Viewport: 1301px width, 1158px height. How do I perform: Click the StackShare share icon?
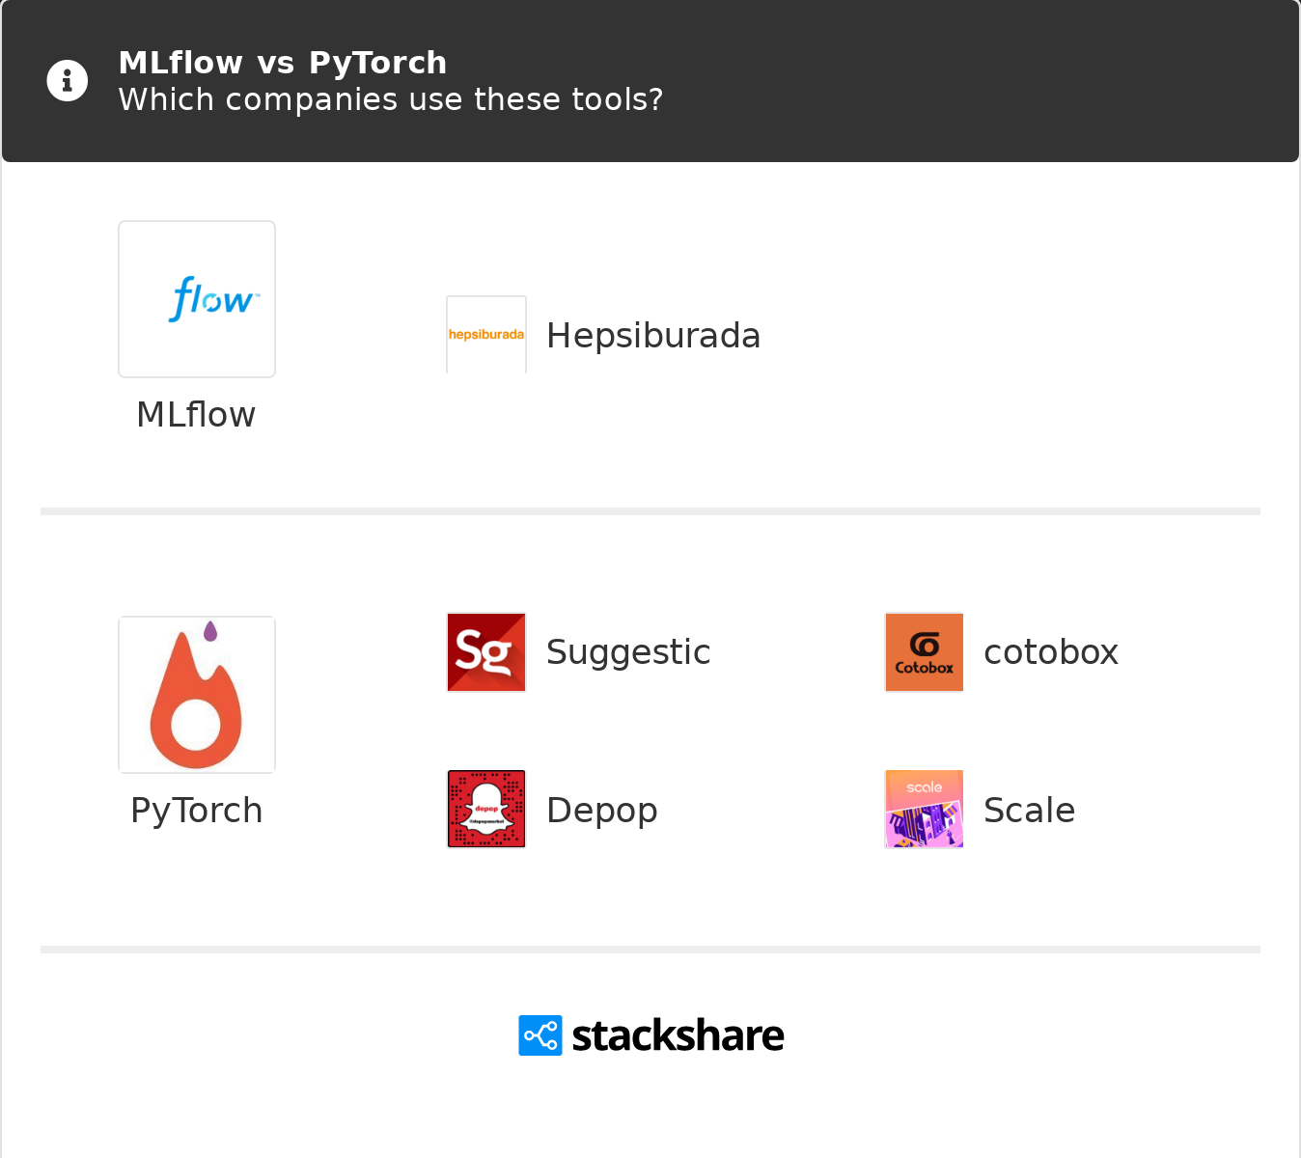540,1035
